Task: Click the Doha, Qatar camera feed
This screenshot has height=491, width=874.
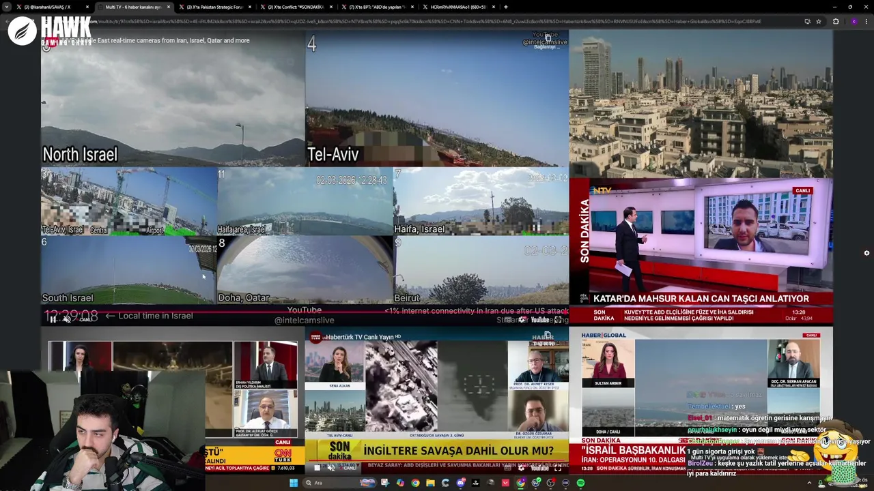Action: pos(305,270)
